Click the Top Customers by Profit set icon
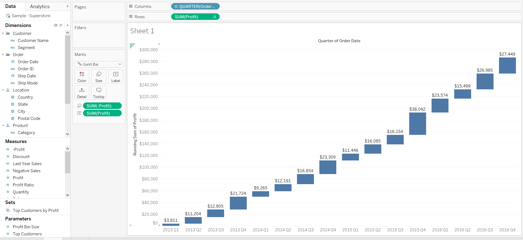The width and height of the screenshot is (523, 240). pyautogui.click(x=8, y=210)
